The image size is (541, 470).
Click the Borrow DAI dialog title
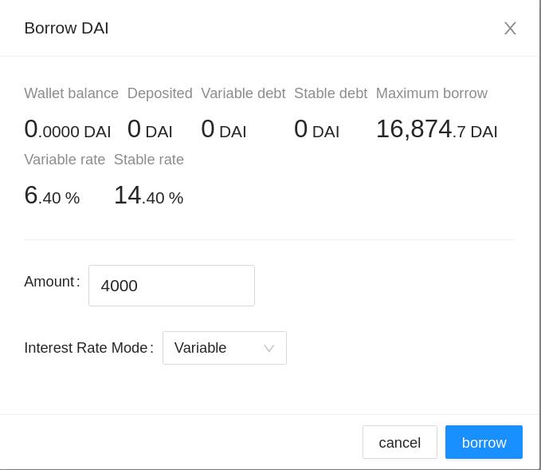pyautogui.click(x=66, y=28)
